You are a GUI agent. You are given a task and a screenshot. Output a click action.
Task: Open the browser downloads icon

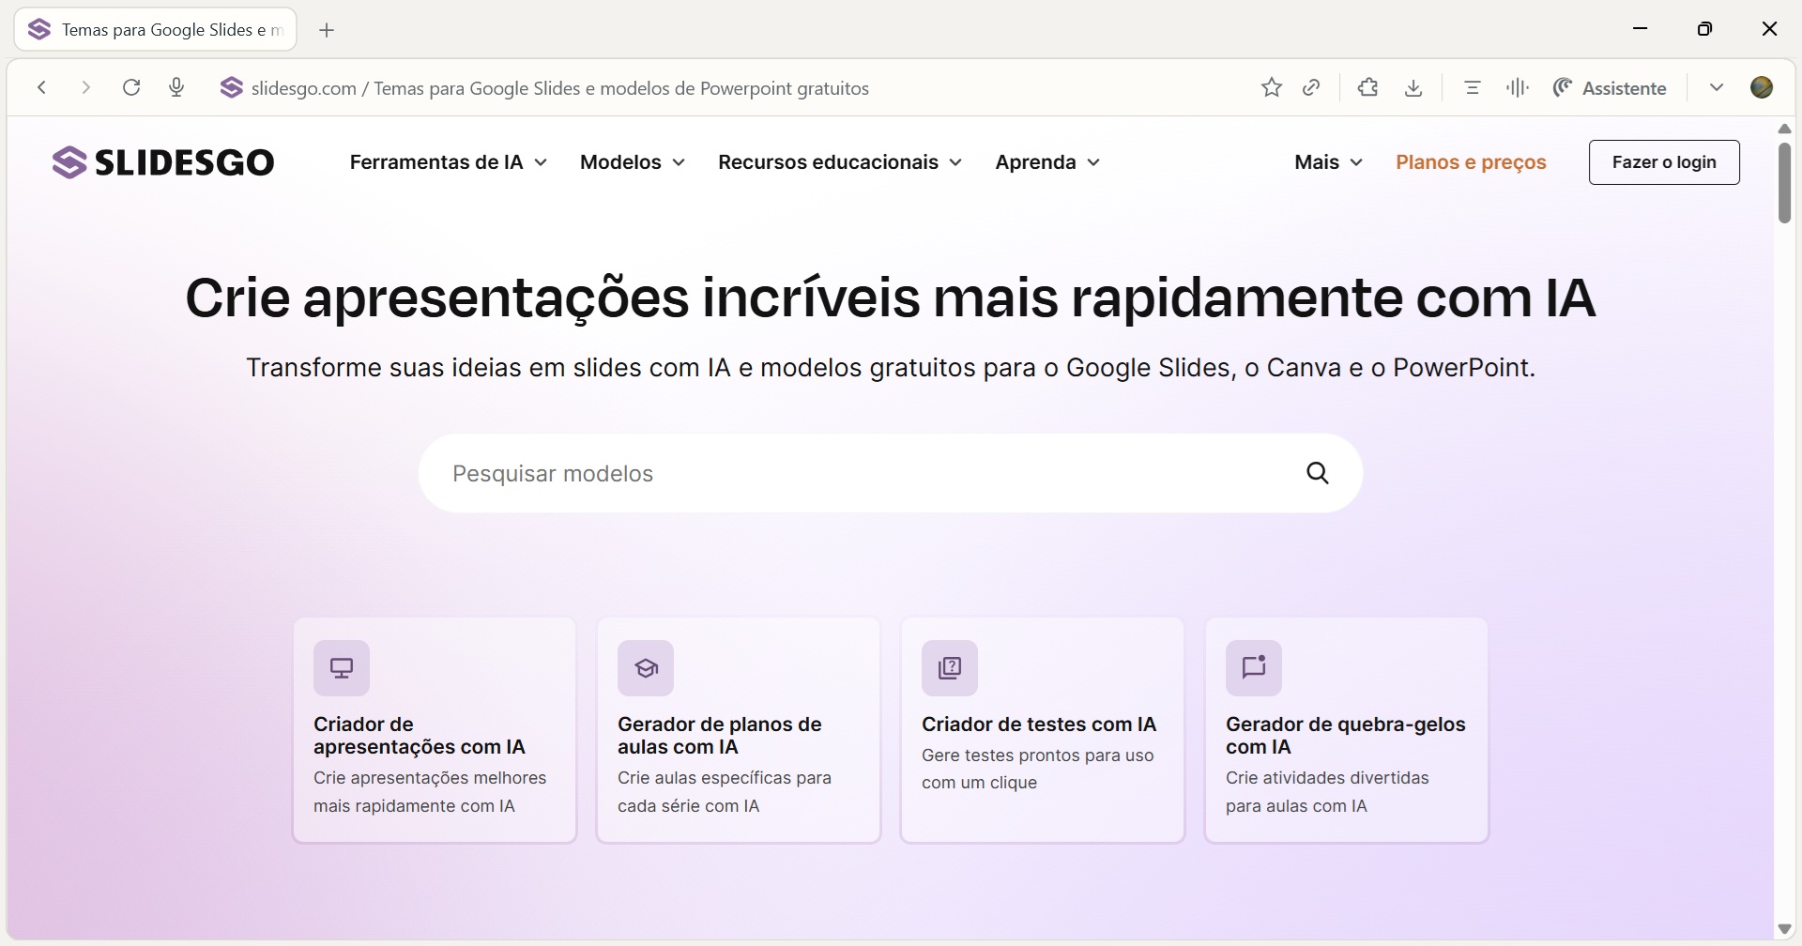click(x=1413, y=88)
